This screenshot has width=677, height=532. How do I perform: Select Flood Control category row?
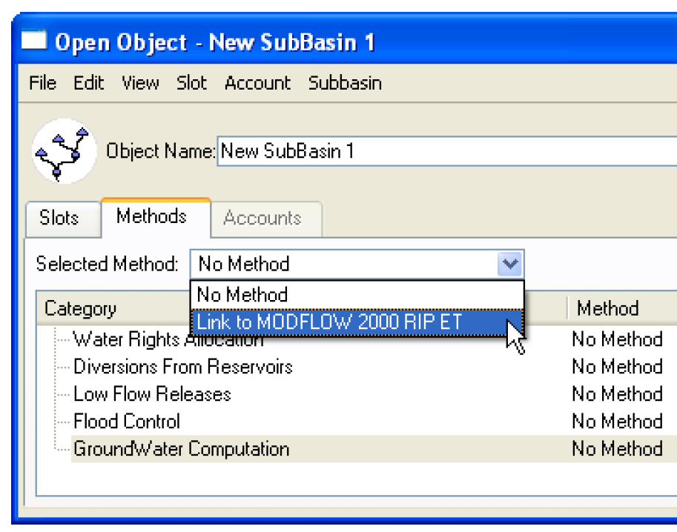[x=374, y=421]
